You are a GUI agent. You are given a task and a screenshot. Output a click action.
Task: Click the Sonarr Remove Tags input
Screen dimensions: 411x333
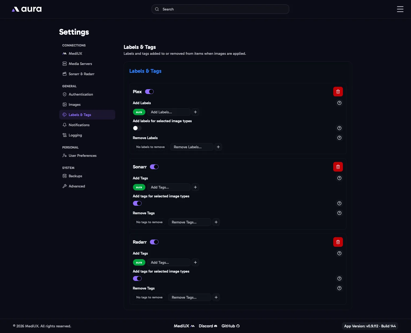coord(190,222)
